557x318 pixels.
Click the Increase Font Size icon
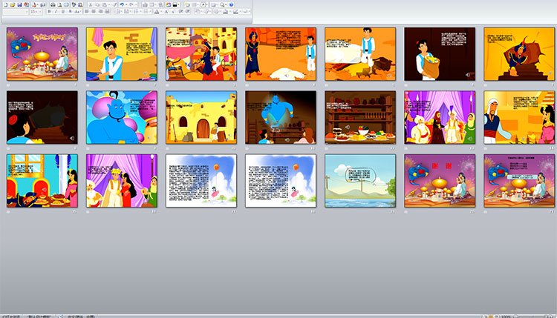point(166,11)
